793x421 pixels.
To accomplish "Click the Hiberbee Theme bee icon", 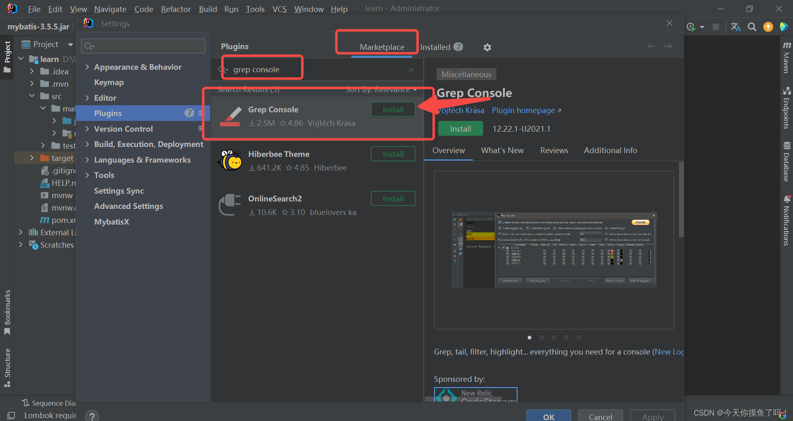I will (x=230, y=161).
